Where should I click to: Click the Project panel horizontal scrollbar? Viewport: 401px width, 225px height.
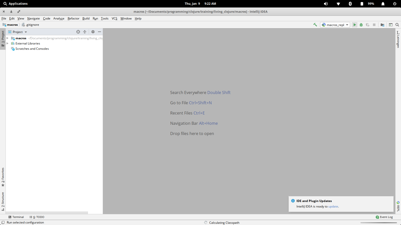[x=47, y=213]
